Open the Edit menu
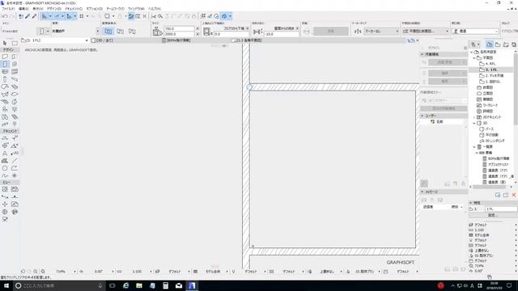The image size is (518, 291). (x=23, y=9)
